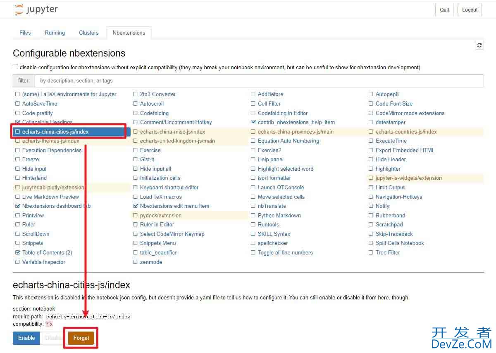Uncheck Nbextensions edit menu item checkbox
This screenshot has width=496, height=353.
coord(135,206)
